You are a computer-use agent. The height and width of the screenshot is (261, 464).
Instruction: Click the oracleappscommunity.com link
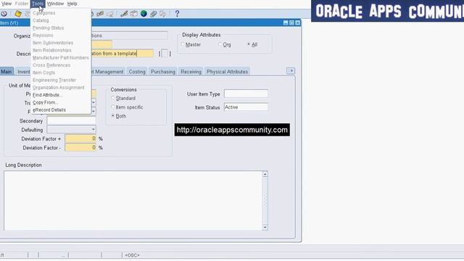click(x=232, y=130)
